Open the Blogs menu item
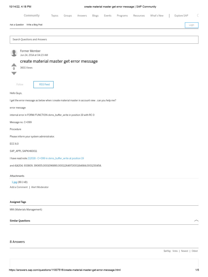Screen dimensions: 208x277 click(x=95, y=16)
